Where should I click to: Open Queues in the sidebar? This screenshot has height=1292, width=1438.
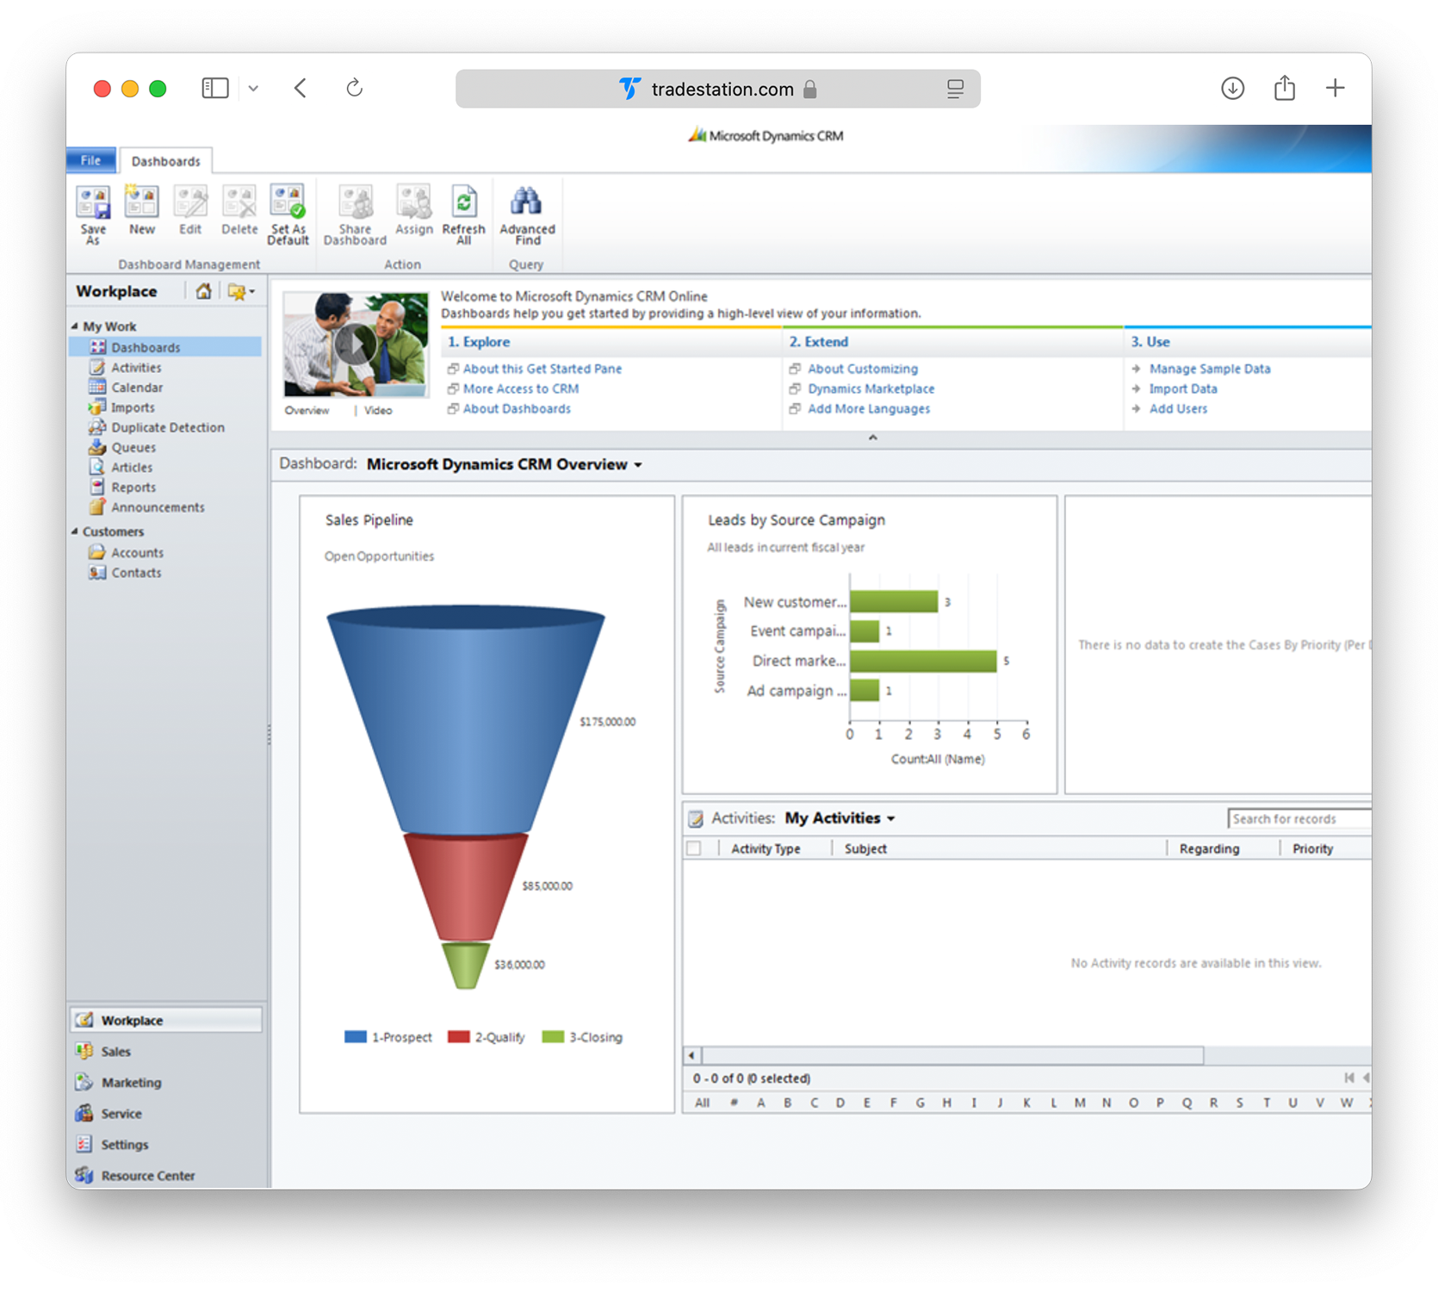click(x=133, y=446)
